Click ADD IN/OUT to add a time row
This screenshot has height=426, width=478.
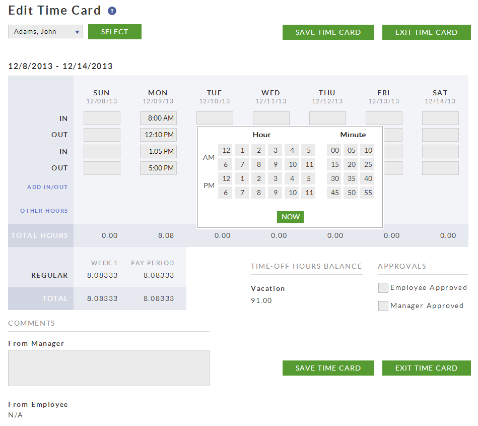click(x=47, y=187)
